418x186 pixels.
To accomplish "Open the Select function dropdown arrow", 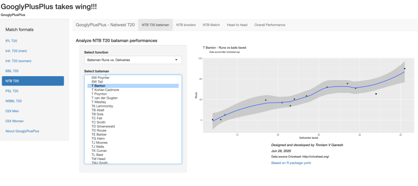I will pyautogui.click(x=176, y=60).
